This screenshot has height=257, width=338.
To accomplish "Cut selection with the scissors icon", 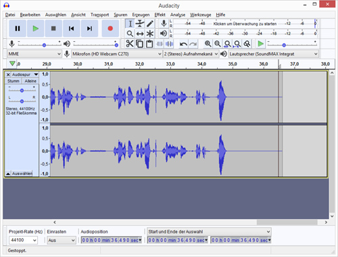I will pyautogui.click(x=130, y=44).
